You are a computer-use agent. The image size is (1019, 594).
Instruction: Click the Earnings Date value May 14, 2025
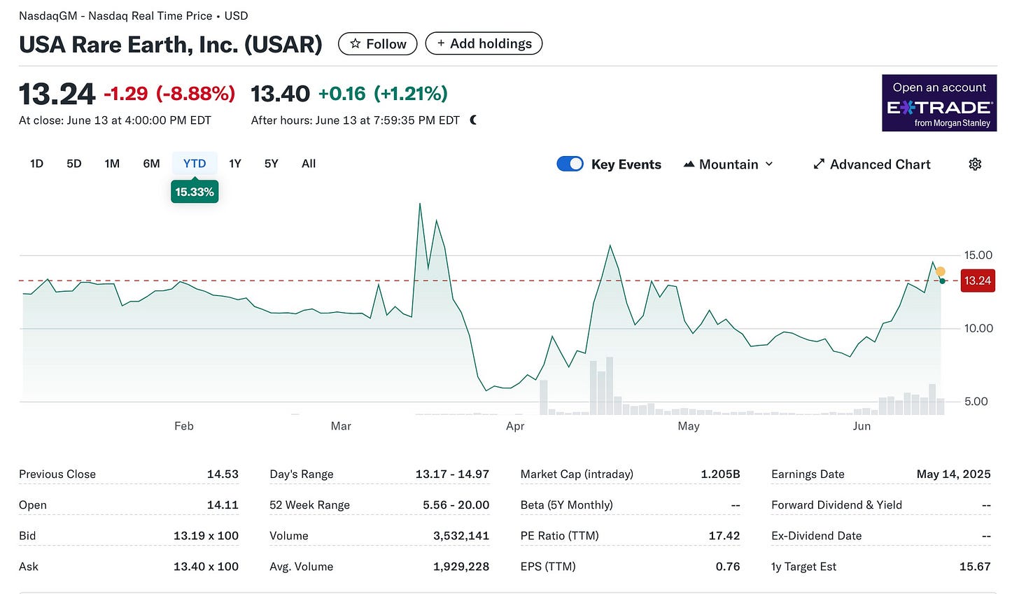(x=953, y=474)
